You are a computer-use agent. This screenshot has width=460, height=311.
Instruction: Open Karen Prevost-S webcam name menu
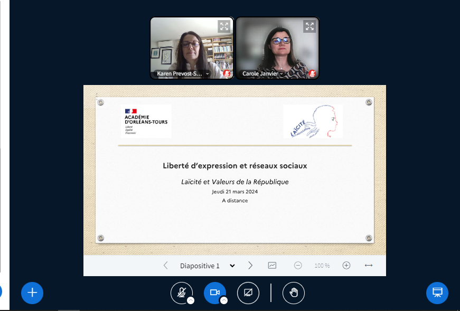207,73
